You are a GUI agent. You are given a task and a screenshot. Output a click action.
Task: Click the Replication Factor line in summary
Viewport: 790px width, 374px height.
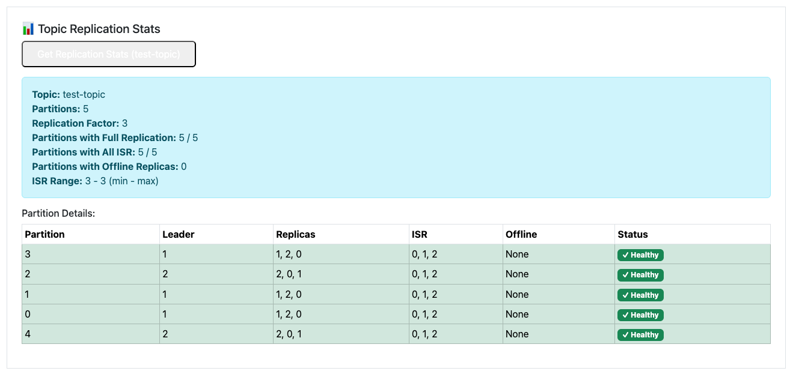pyautogui.click(x=80, y=123)
